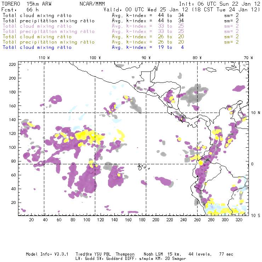Click the '10 S' latitude label

(256, 216)
